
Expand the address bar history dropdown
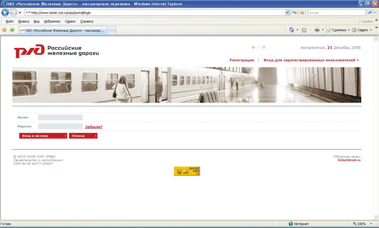click(x=287, y=12)
